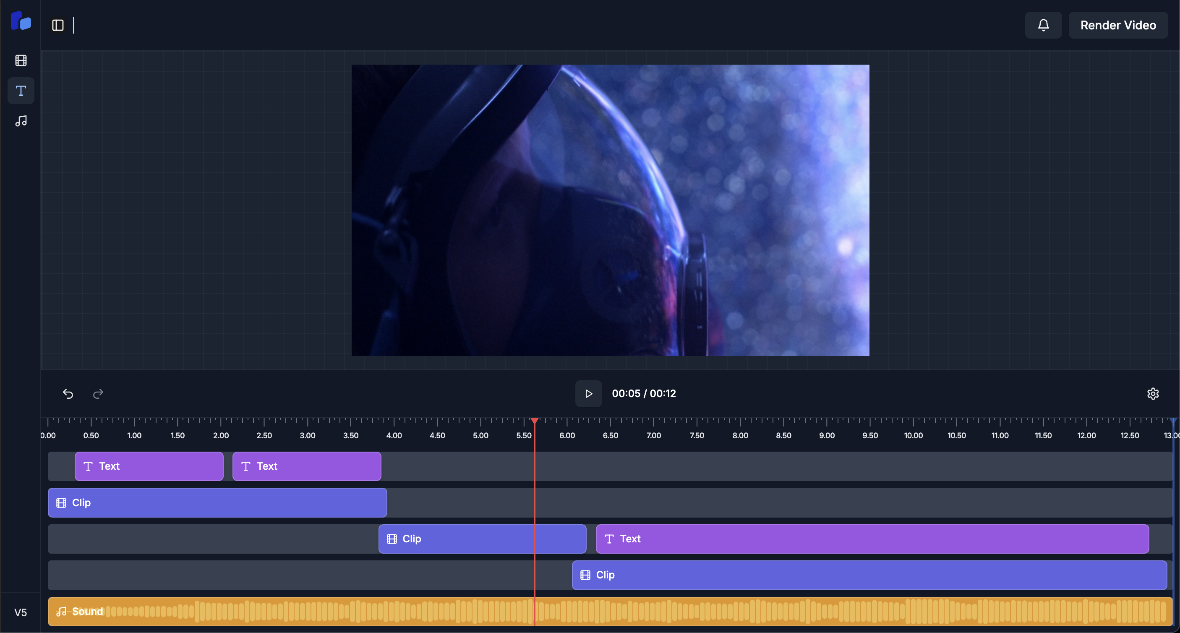Open the music/audio panel icon
Image resolution: width=1180 pixels, height=633 pixels.
(x=21, y=121)
